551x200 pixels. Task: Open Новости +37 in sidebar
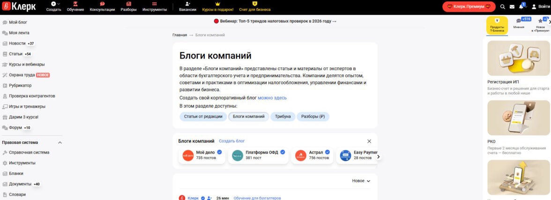[18, 43]
